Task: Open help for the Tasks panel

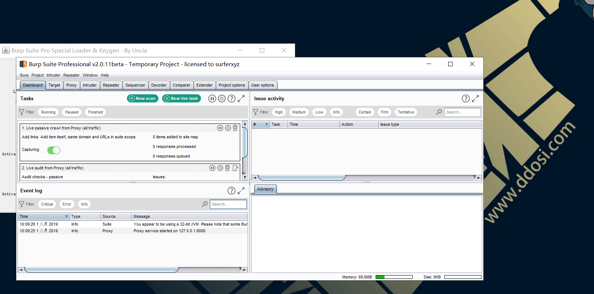Action: [231, 98]
